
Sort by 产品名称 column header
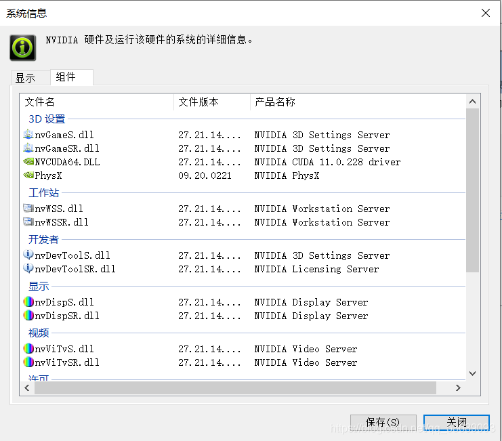[358, 102]
